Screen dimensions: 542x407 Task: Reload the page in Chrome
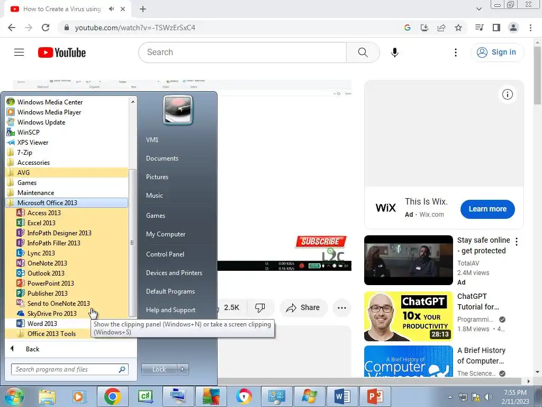click(46, 28)
